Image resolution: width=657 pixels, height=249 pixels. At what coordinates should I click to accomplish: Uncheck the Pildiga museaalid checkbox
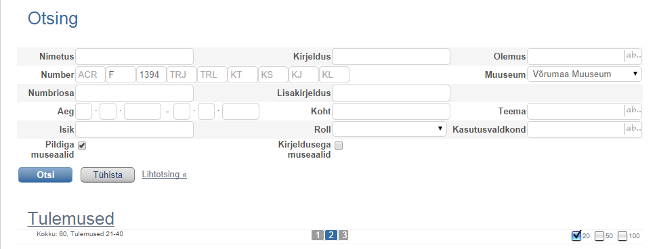[x=82, y=145]
